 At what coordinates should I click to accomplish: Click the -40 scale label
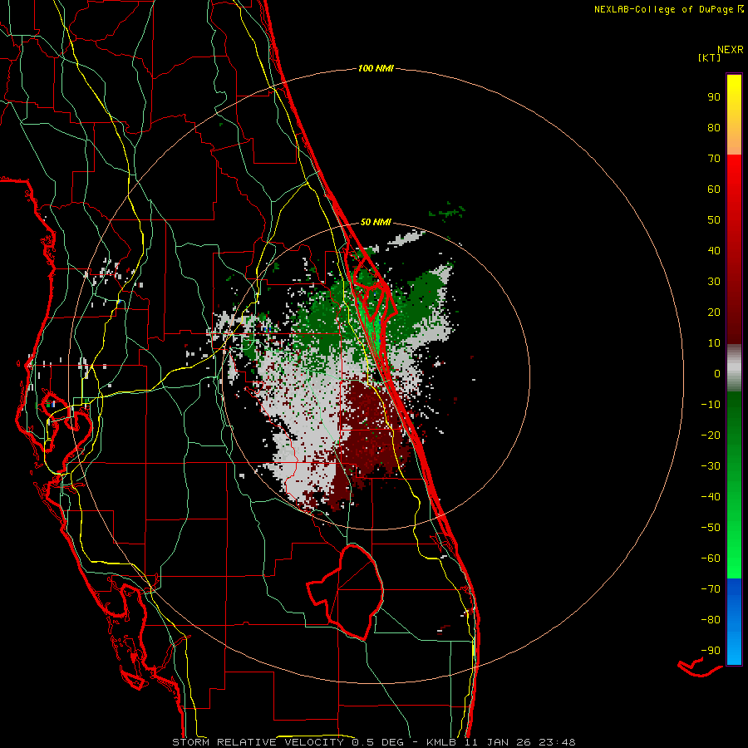(711, 497)
